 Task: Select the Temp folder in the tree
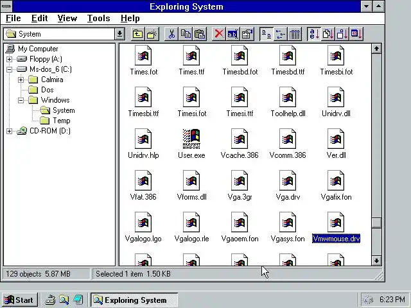(62, 121)
